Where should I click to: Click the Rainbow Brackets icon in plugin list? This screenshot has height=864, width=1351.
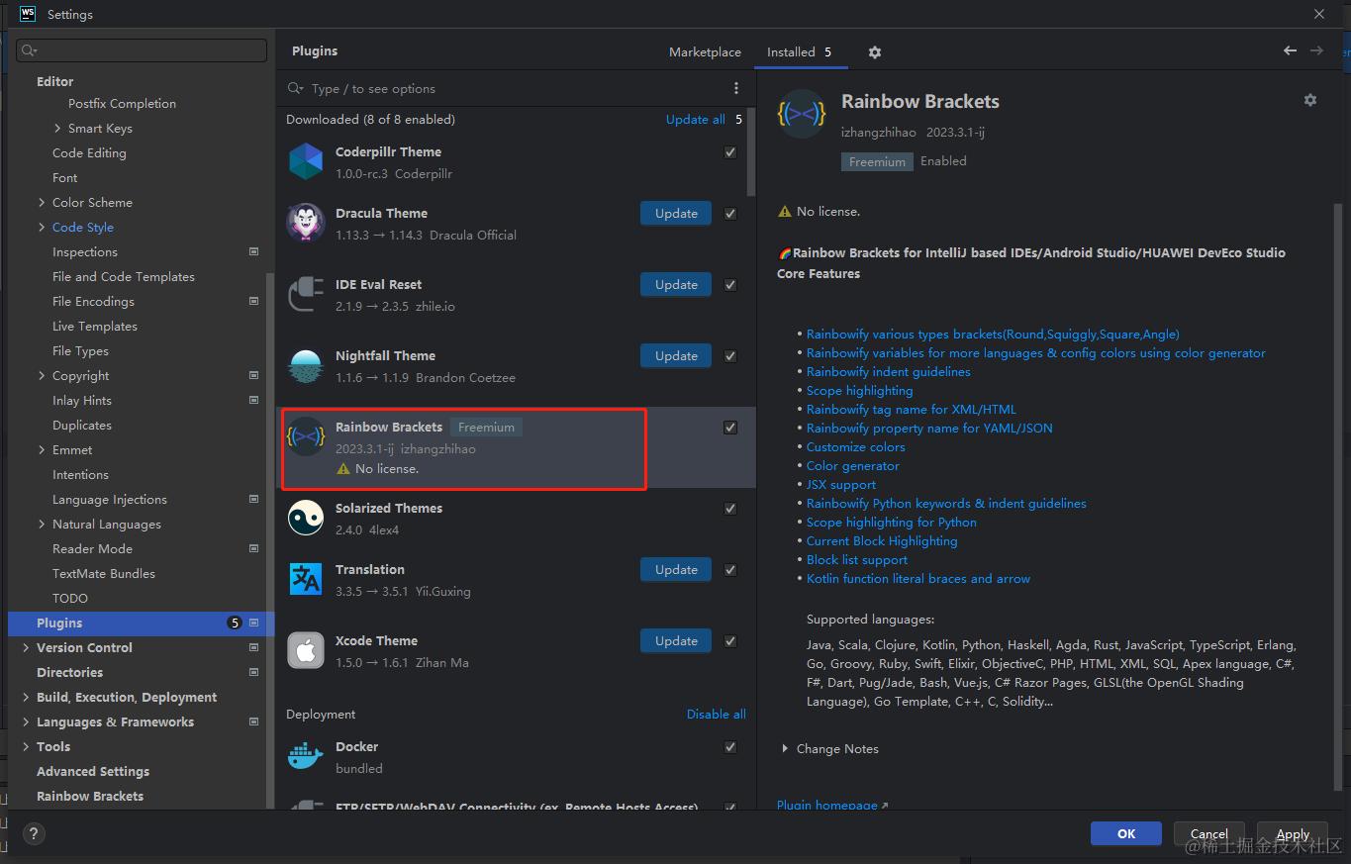(x=306, y=436)
